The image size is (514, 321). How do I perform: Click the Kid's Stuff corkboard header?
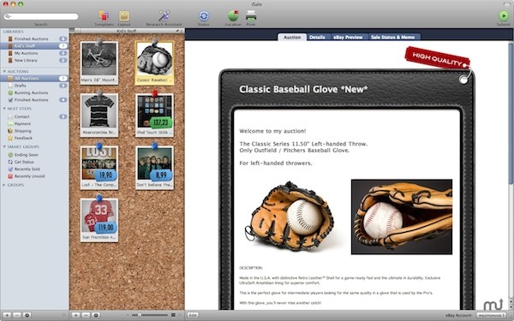tap(127, 31)
